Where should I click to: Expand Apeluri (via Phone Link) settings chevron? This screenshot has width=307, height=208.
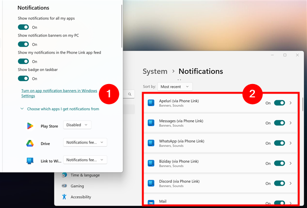[291, 103]
